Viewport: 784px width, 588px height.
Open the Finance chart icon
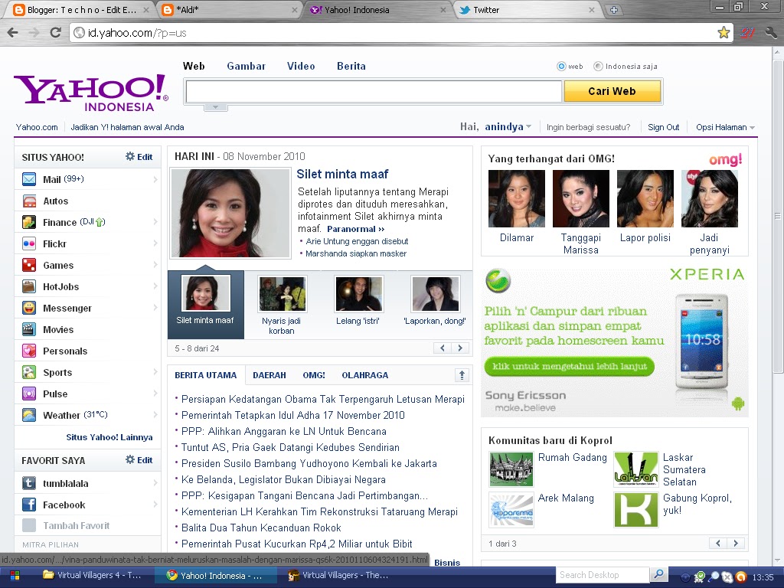[x=29, y=222]
